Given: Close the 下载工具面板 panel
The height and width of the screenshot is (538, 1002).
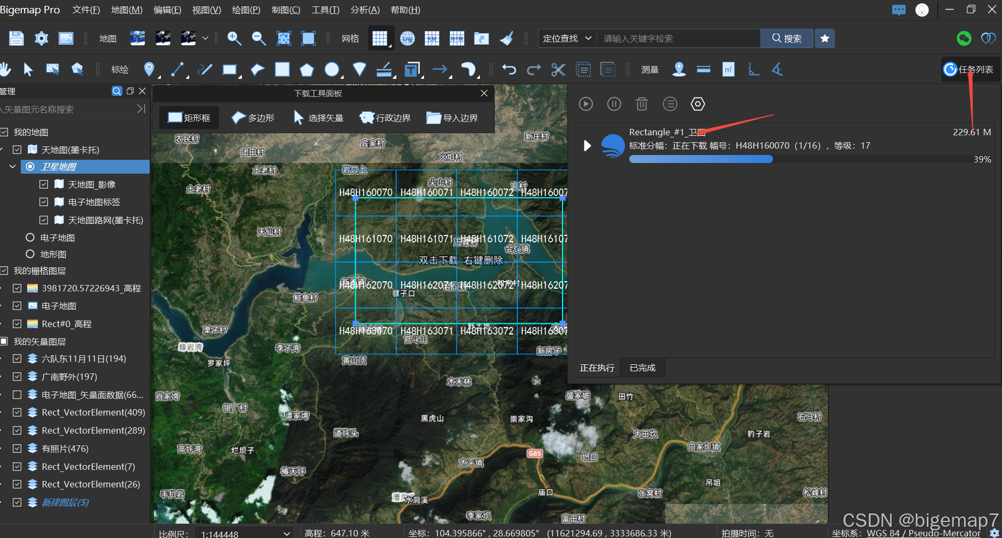Looking at the screenshot, I should click(x=484, y=93).
